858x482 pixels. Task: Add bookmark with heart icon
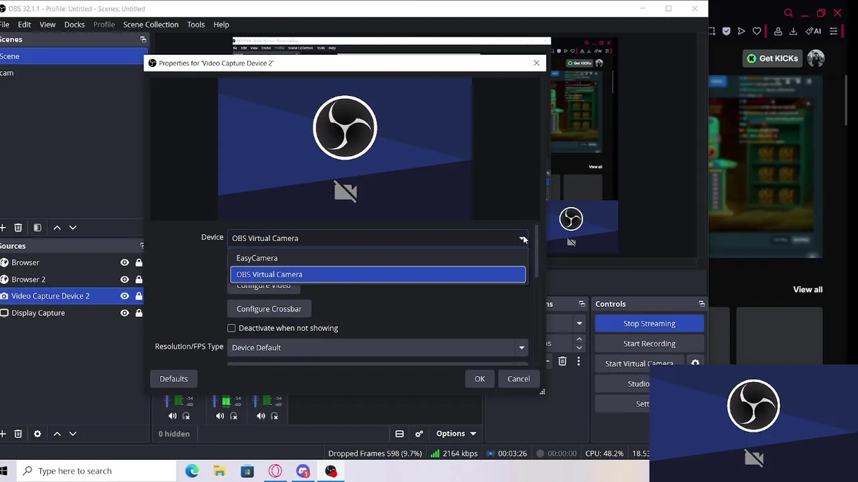tap(757, 31)
